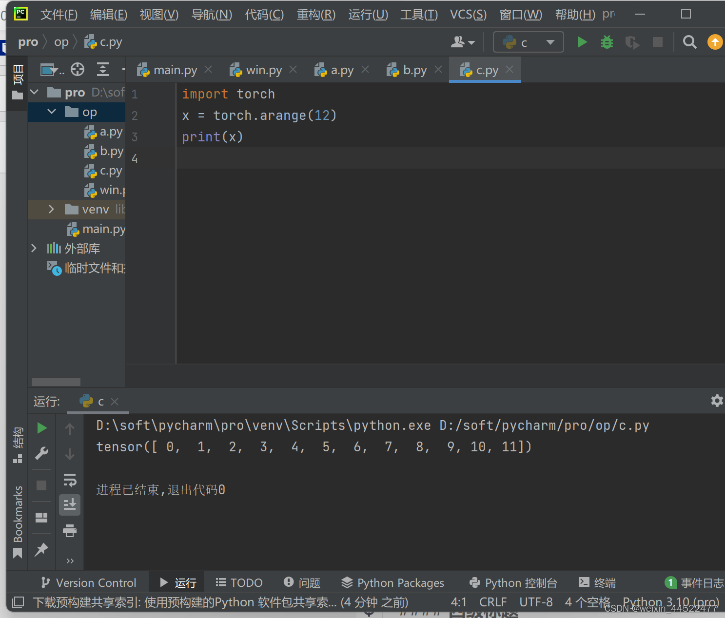The width and height of the screenshot is (725, 618).
Task: Open 终端 terminal tool window
Action: 597,582
